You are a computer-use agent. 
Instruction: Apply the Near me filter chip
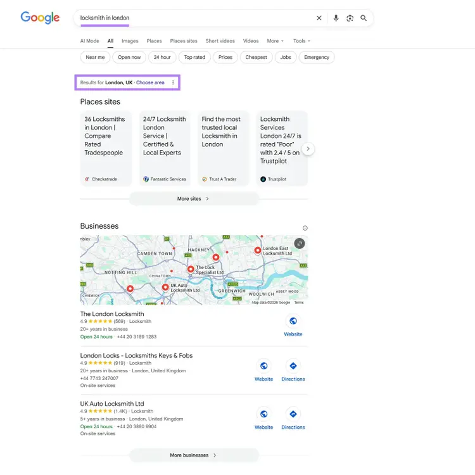point(95,57)
